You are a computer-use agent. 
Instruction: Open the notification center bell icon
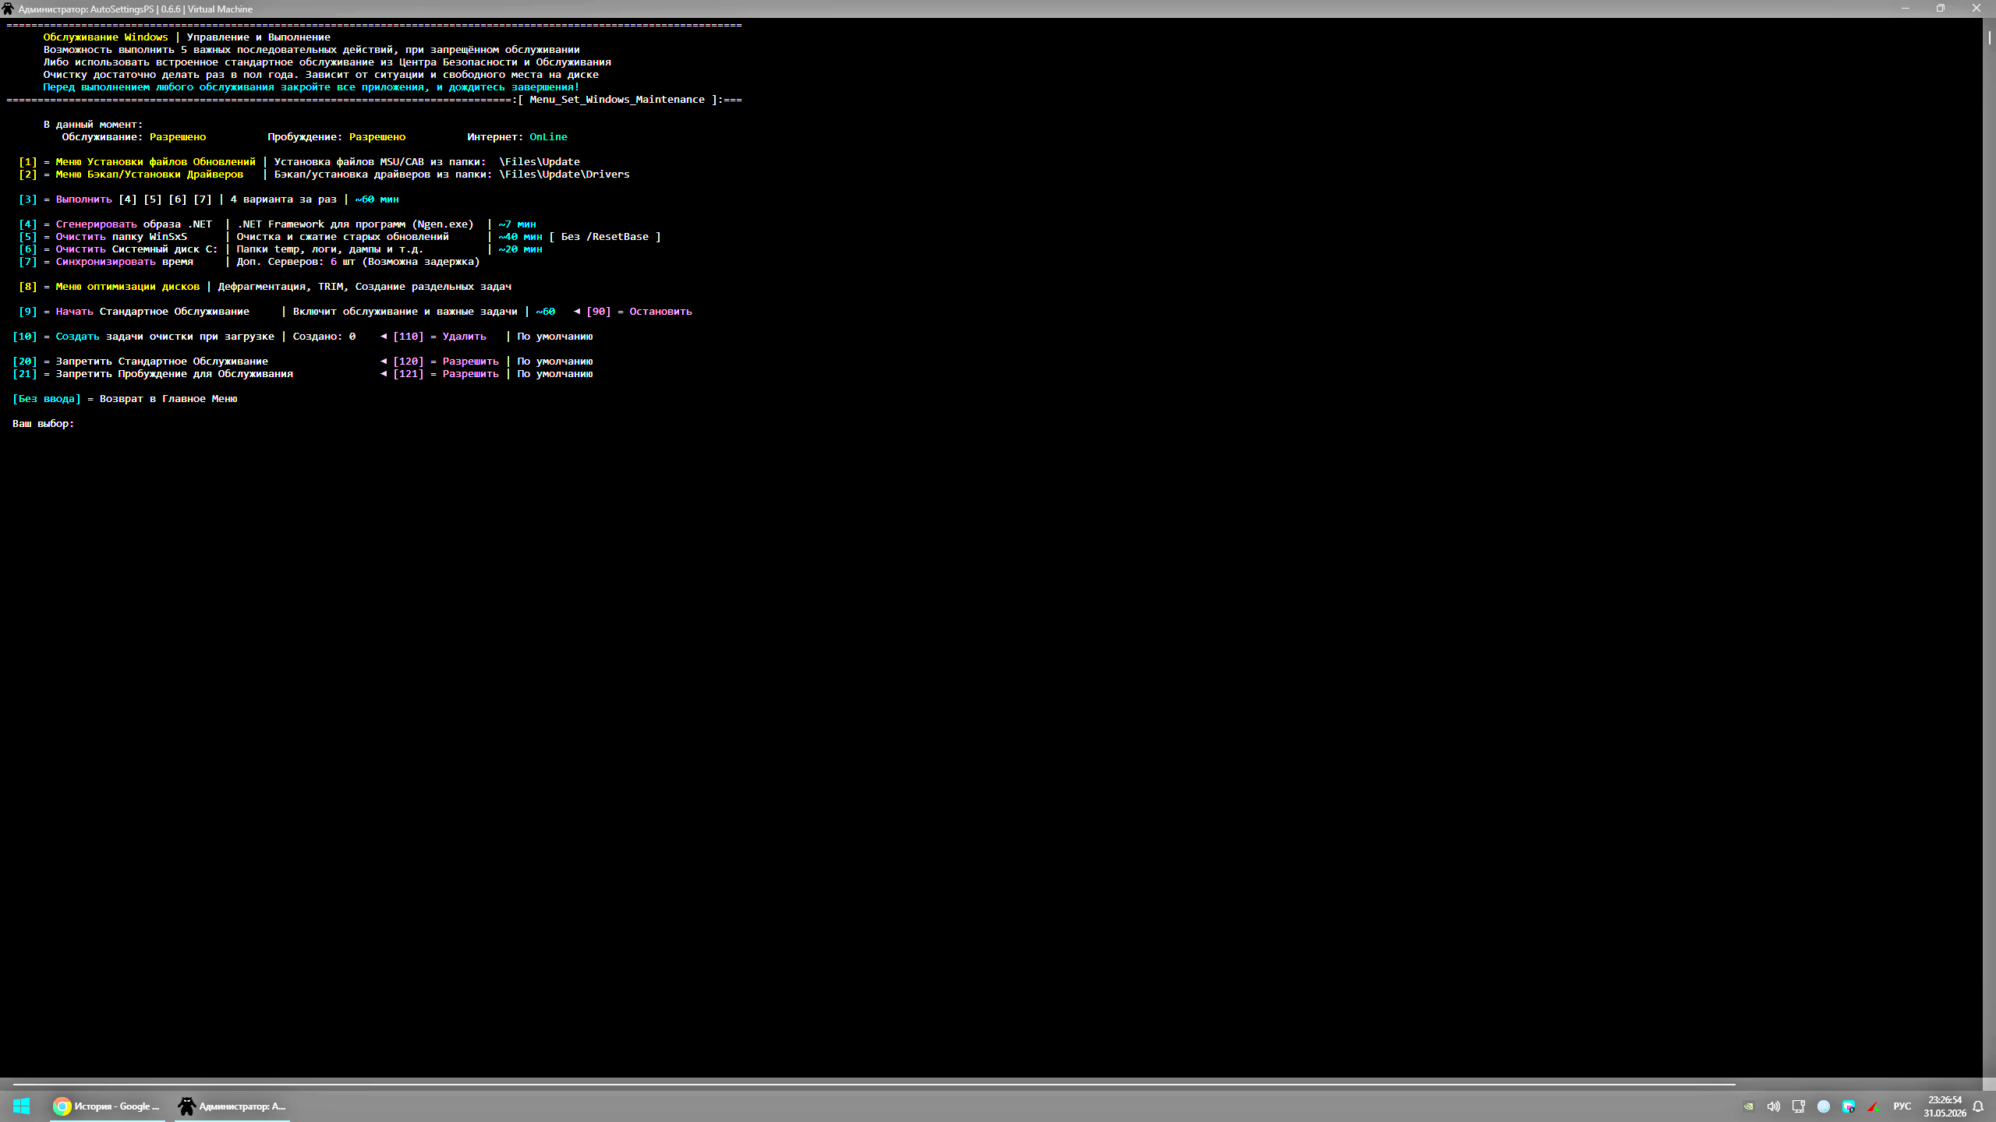point(1978,1106)
